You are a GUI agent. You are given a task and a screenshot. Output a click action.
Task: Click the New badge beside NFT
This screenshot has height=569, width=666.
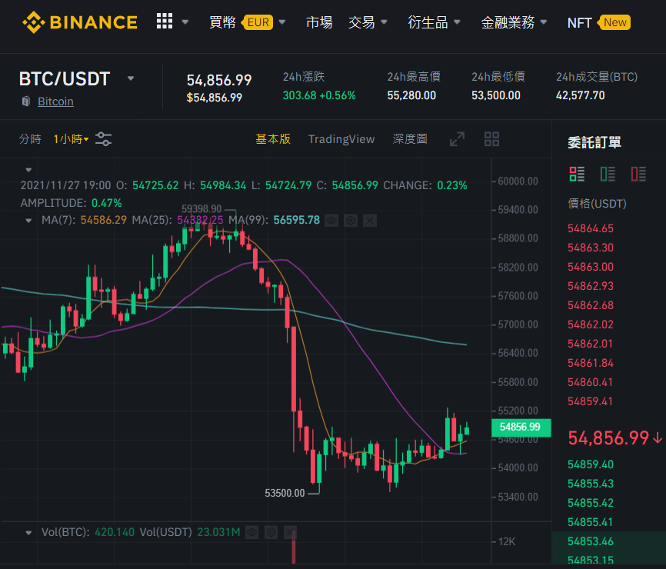614,22
